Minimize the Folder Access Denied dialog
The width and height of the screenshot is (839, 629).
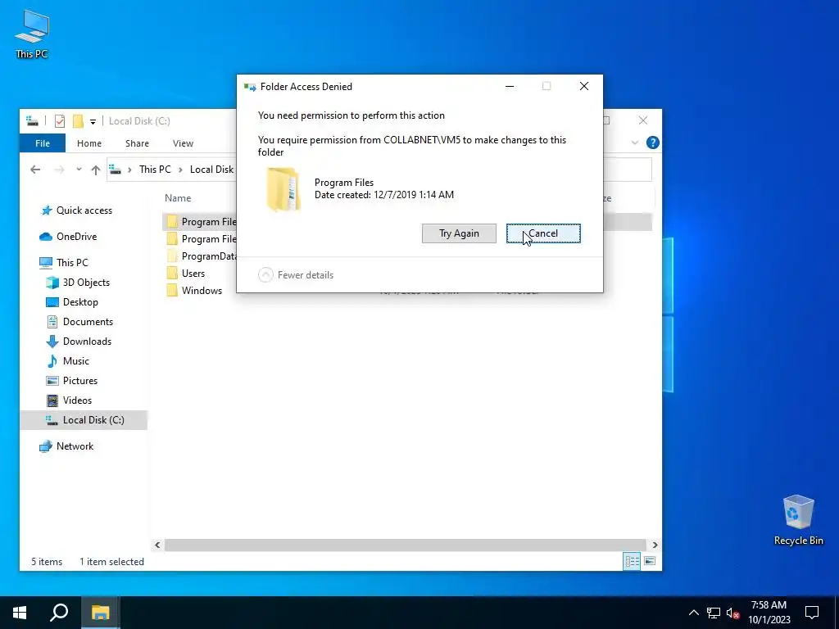tap(510, 86)
